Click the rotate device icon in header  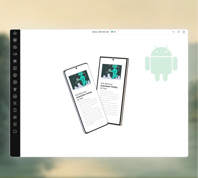coord(179,32)
